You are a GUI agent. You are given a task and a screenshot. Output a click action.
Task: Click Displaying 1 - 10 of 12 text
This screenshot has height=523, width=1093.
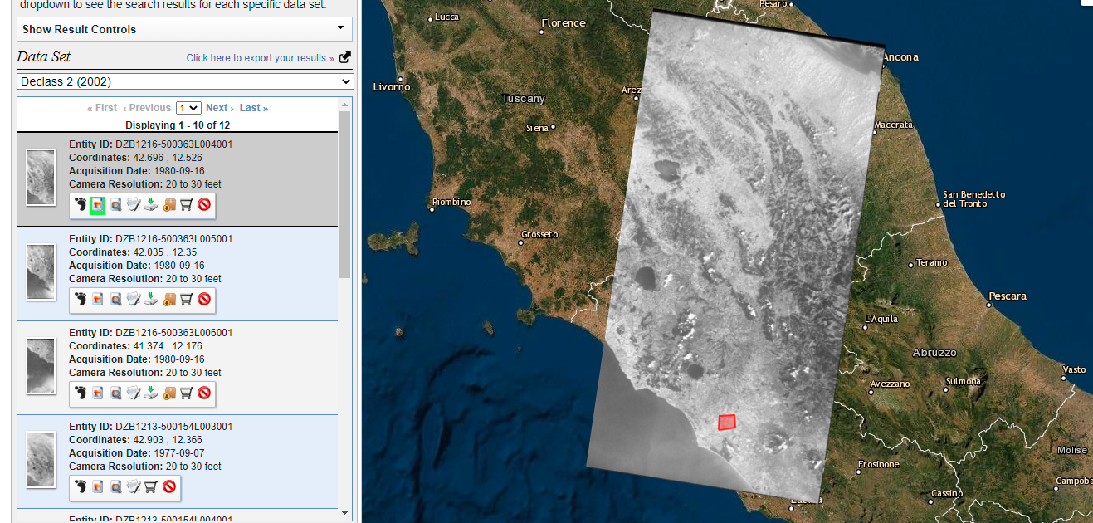tap(178, 125)
